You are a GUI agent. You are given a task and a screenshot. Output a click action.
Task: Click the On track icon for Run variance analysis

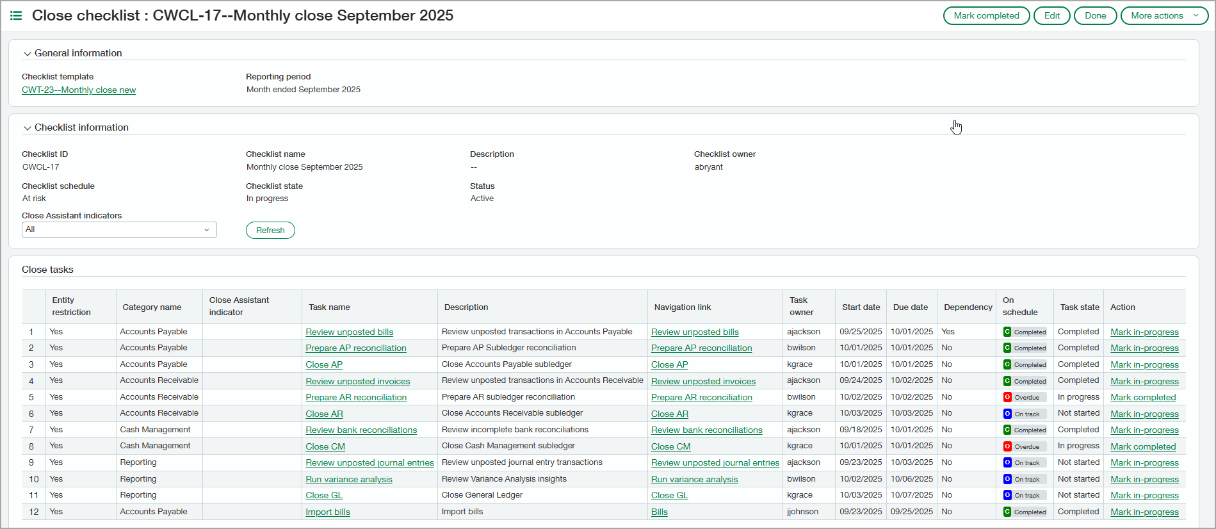tap(1007, 479)
